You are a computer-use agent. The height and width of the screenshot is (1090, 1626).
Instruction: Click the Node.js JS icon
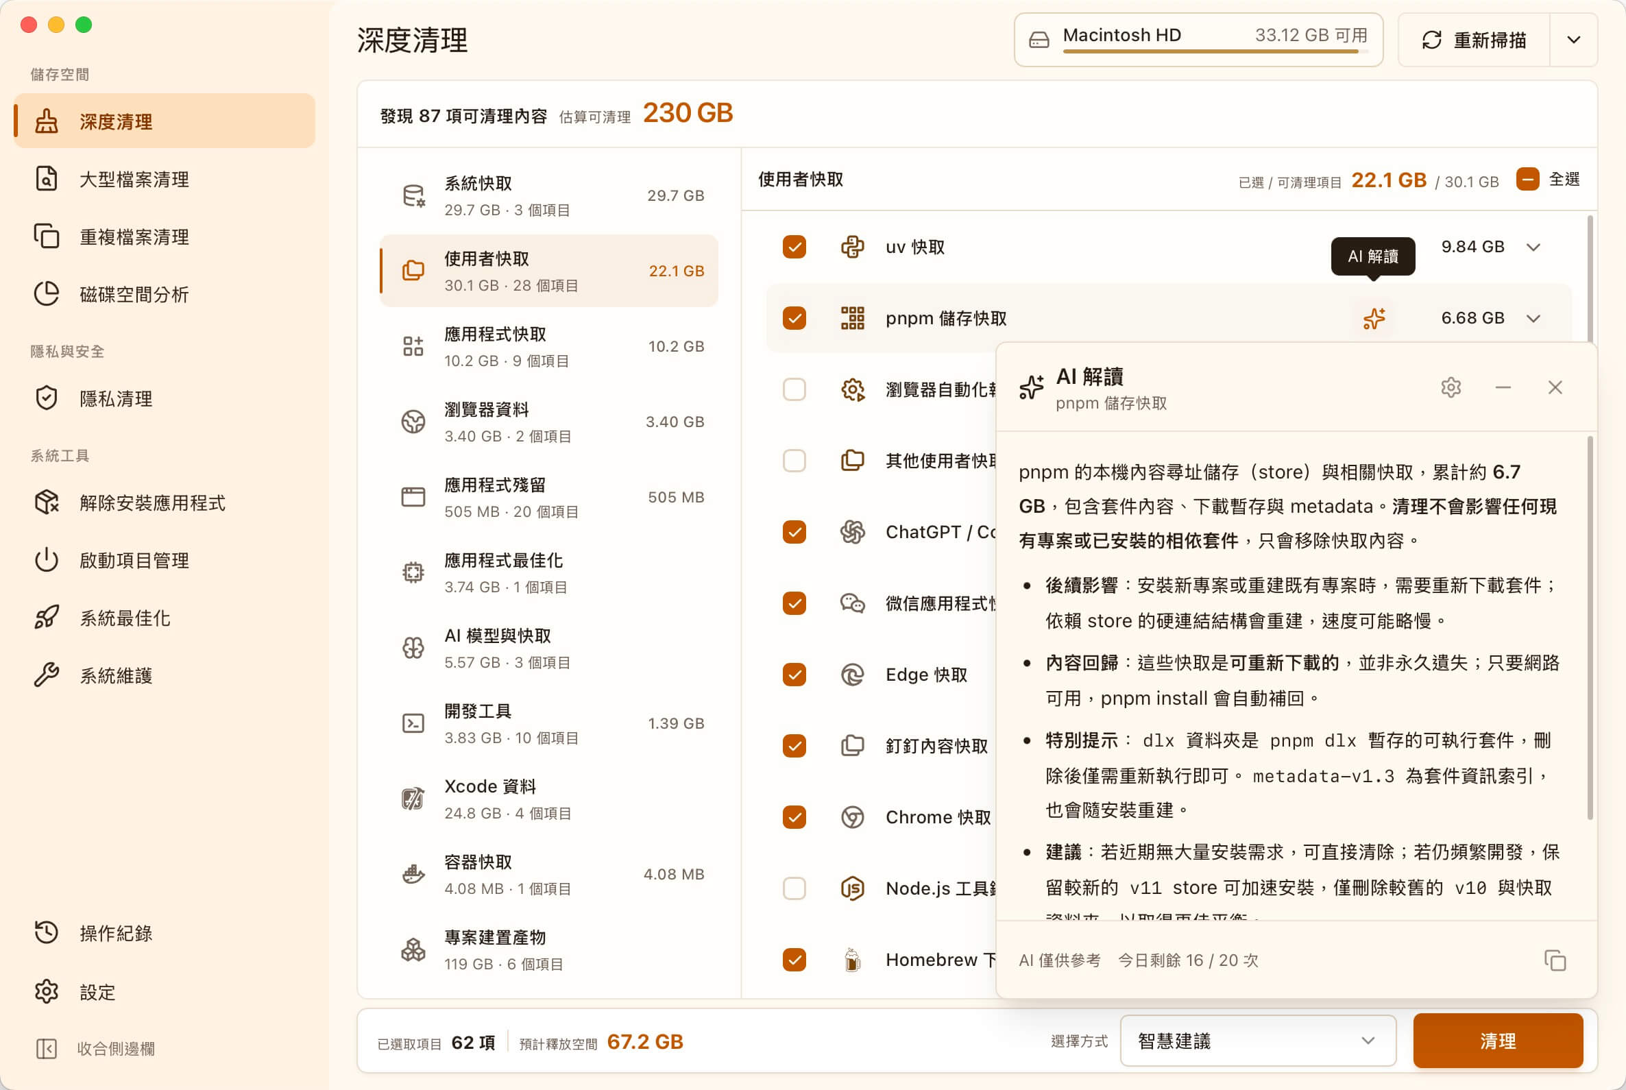852,888
